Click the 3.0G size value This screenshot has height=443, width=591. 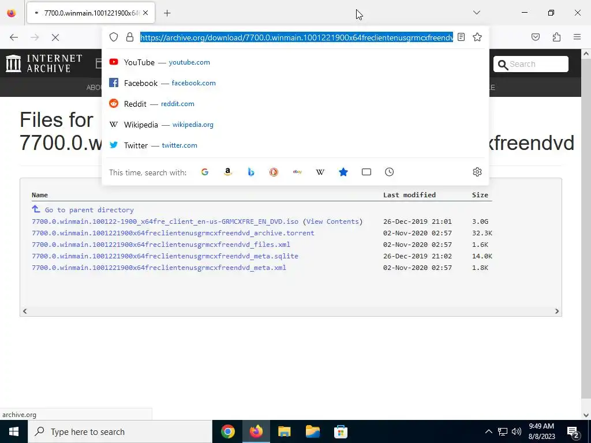(x=480, y=221)
